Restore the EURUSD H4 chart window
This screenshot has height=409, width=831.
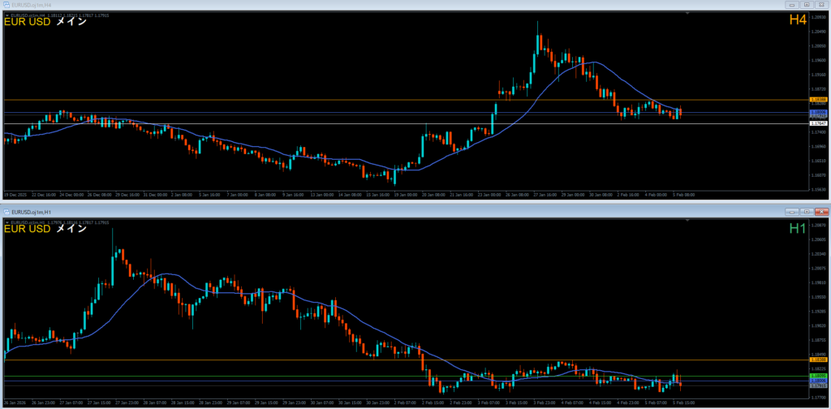coord(807,4)
